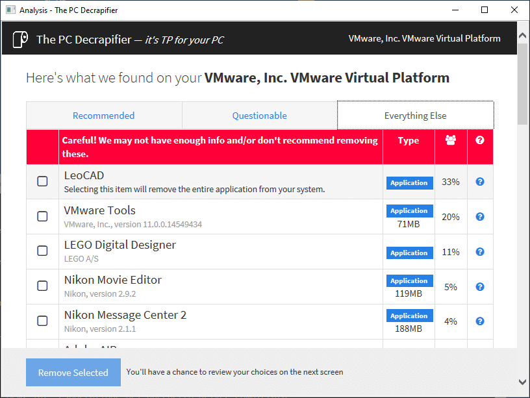Image resolution: width=530 pixels, height=398 pixels.
Task: Open help info for Nikon Movie Editor
Action: point(479,287)
